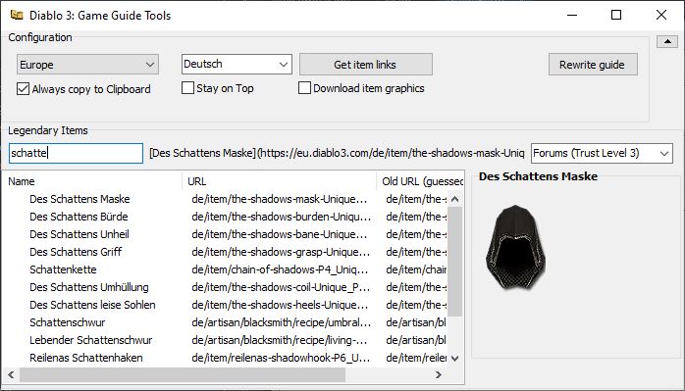685x391 pixels.
Task: Click the the-shadows-grasp URL cell
Action: (x=281, y=252)
